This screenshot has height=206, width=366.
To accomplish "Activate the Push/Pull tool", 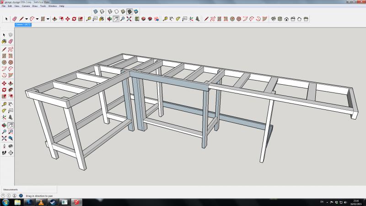I will pos(54,19).
